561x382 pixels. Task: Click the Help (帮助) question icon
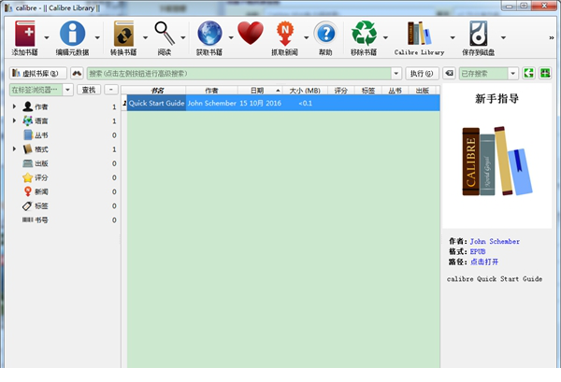(x=325, y=34)
